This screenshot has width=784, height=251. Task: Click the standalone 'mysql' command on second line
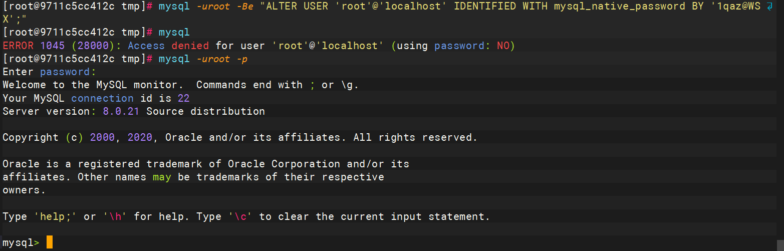(174, 33)
